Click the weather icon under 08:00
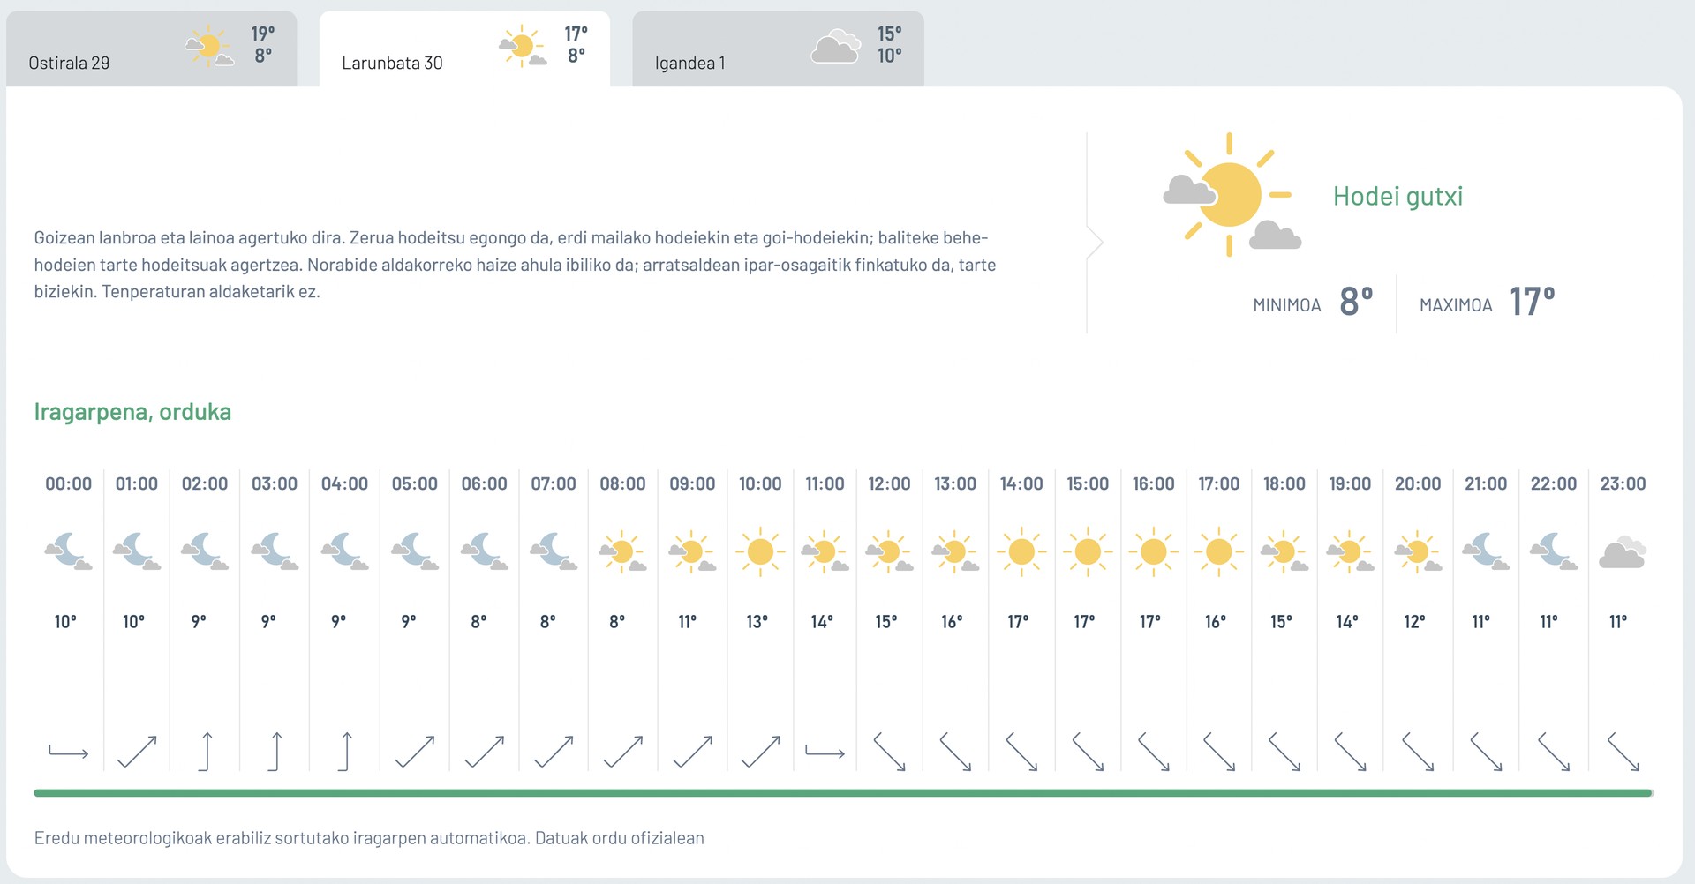1695x884 pixels. [x=622, y=552]
